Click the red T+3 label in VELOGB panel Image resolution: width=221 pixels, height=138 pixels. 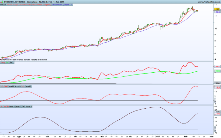pos(23,86)
